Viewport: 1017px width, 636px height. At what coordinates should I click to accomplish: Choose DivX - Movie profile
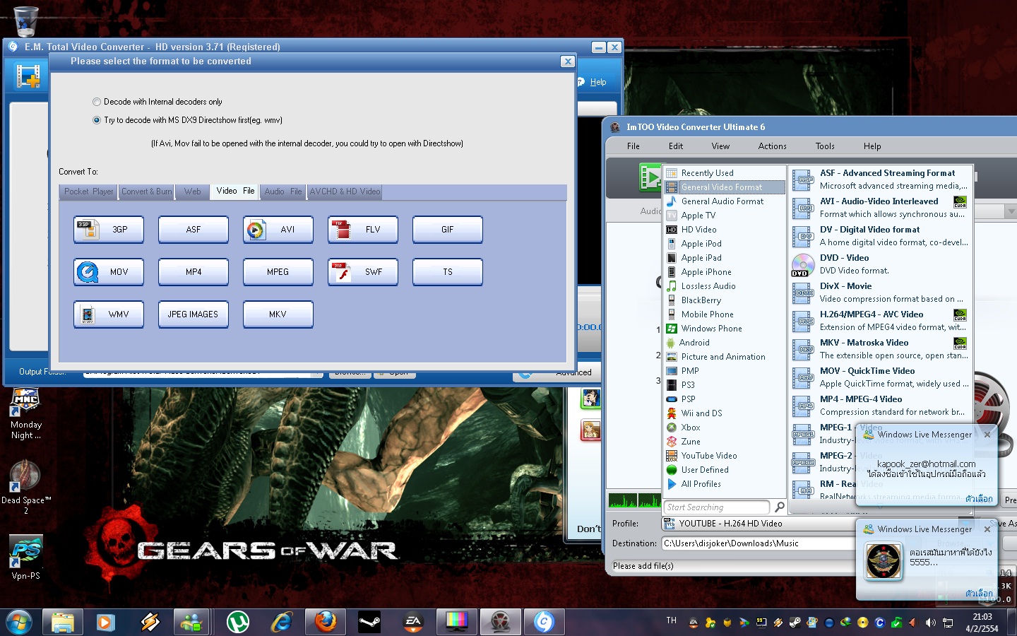(x=881, y=293)
